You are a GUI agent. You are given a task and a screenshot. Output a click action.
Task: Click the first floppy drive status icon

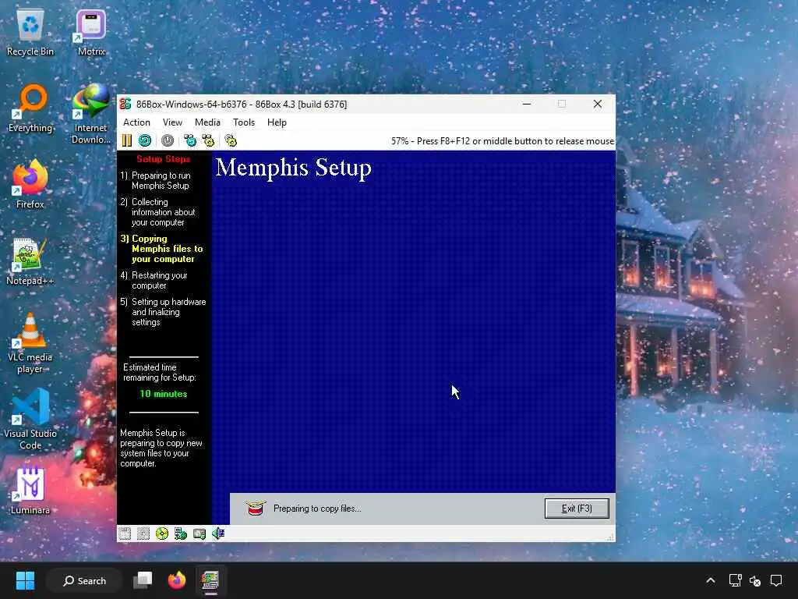125,533
